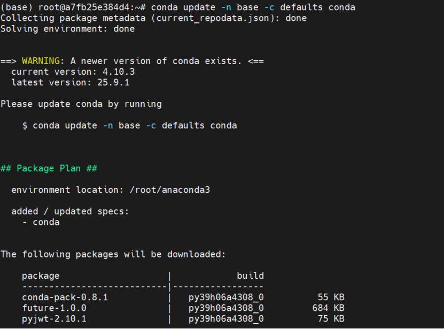Click the 55 KB download size
Screen dimensions: 444x329
(x=331, y=297)
